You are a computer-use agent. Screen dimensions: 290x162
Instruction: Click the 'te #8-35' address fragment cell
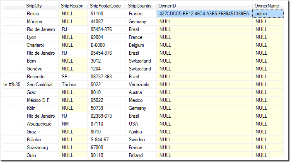14,85
